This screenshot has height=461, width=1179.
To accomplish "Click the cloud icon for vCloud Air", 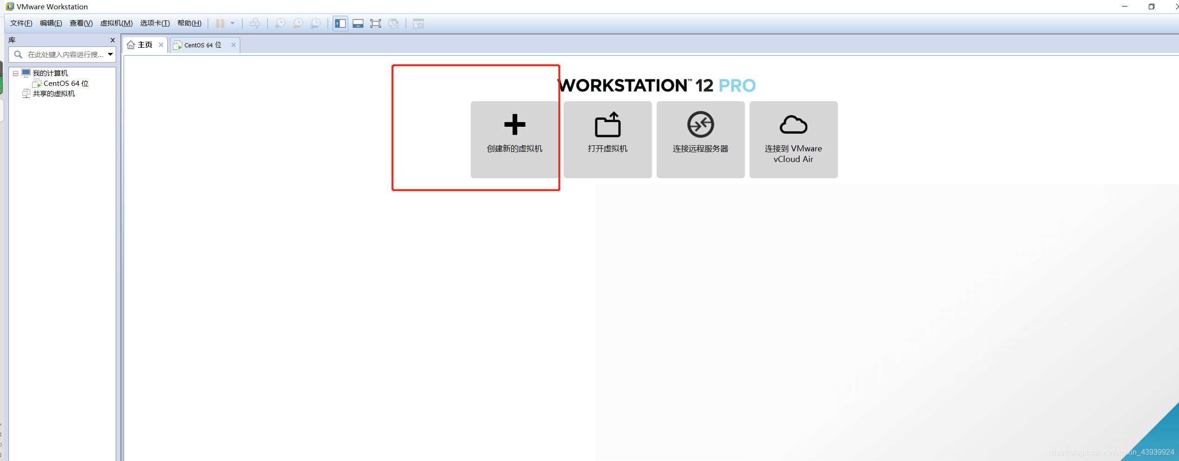I will [x=793, y=124].
